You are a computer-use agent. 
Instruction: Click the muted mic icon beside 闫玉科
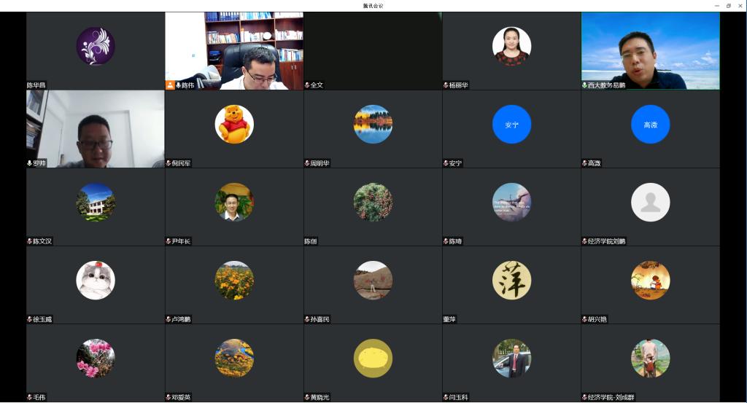446,397
